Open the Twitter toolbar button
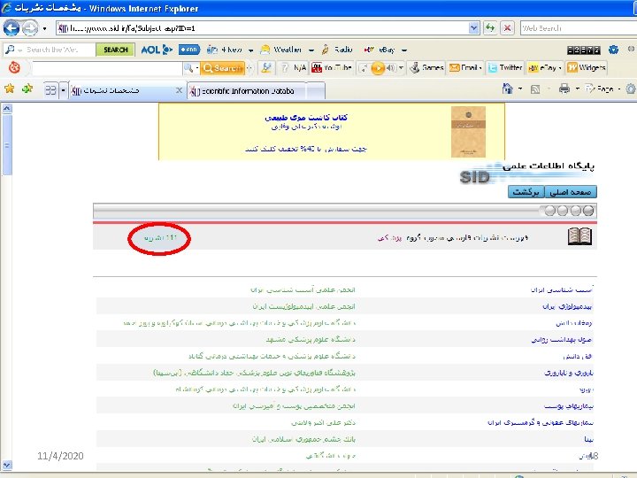Image resolution: width=637 pixels, height=478 pixels. pyautogui.click(x=505, y=67)
